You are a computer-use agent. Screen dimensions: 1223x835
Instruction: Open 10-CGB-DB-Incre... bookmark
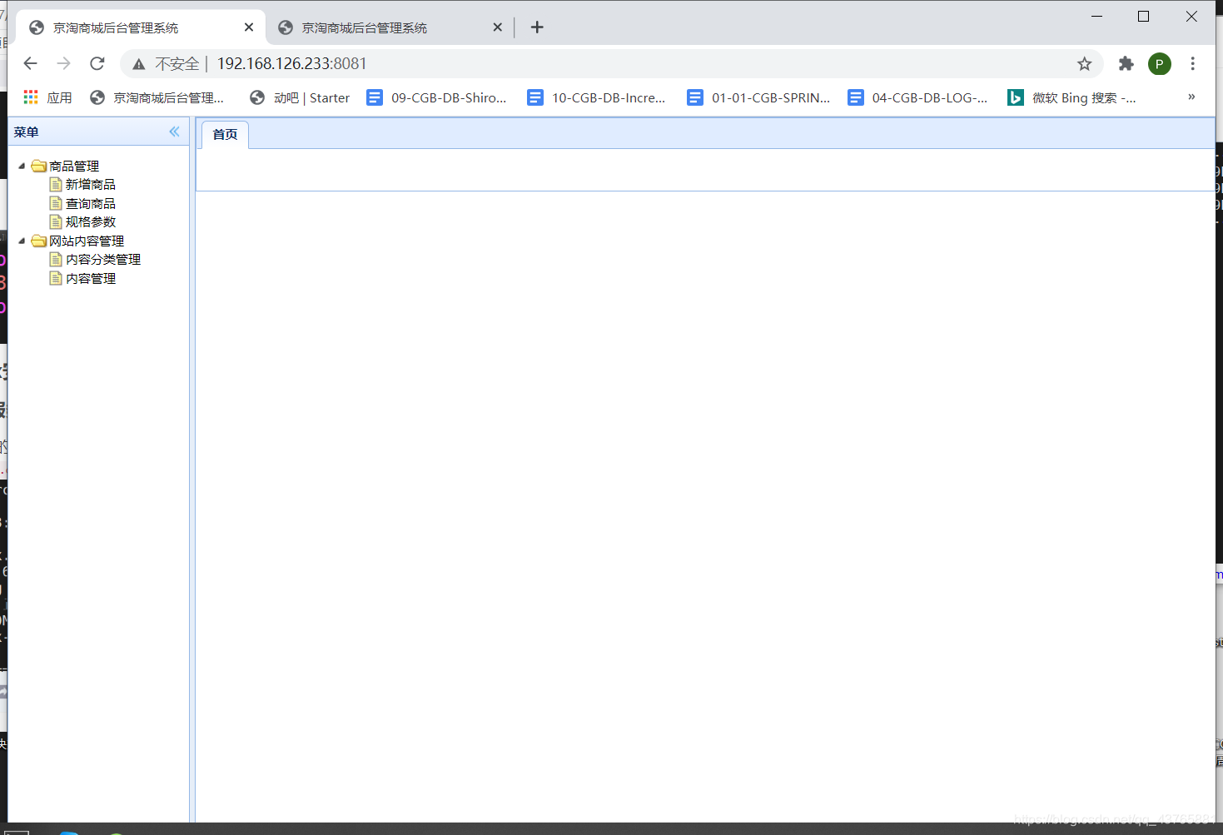click(x=597, y=97)
